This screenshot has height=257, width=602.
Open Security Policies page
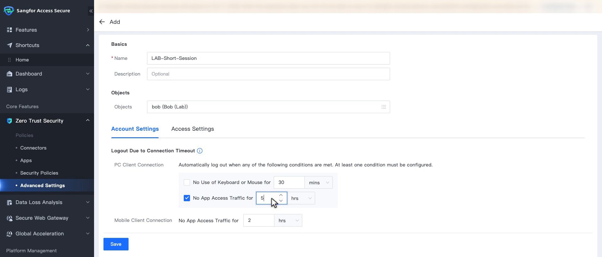tap(39, 173)
